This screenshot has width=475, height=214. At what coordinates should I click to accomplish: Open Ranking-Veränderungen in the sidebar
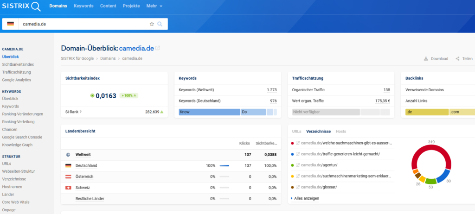click(22, 114)
